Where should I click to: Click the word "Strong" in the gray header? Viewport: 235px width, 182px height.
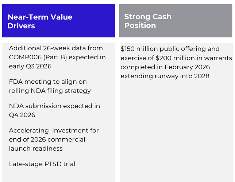click(x=138, y=17)
